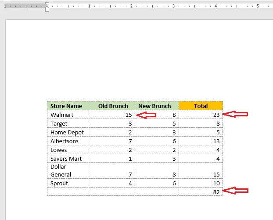Place cursor in the Walmart cell
This screenshot has height=220, width=273.
pyautogui.click(x=69, y=115)
